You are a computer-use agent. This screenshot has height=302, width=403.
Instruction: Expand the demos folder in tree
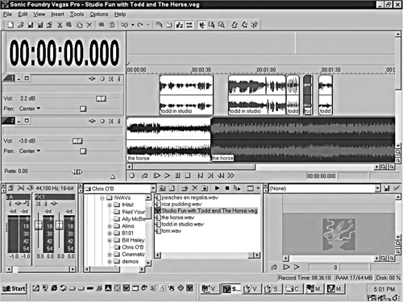[110, 262]
